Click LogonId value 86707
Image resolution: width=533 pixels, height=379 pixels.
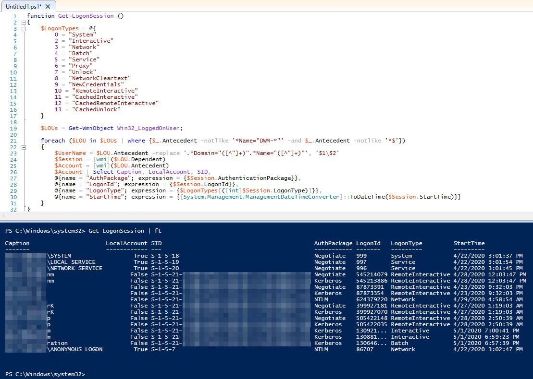point(365,349)
